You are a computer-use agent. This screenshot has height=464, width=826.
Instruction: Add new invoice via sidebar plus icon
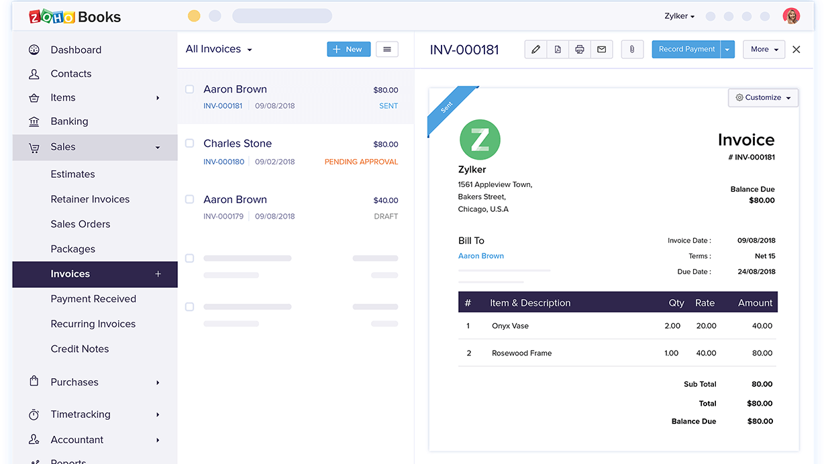158,274
